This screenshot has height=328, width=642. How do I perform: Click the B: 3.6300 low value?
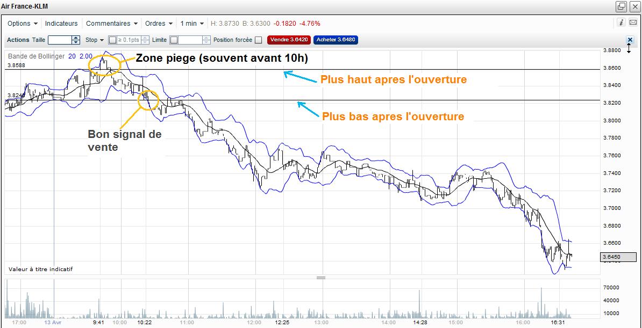[256, 23]
